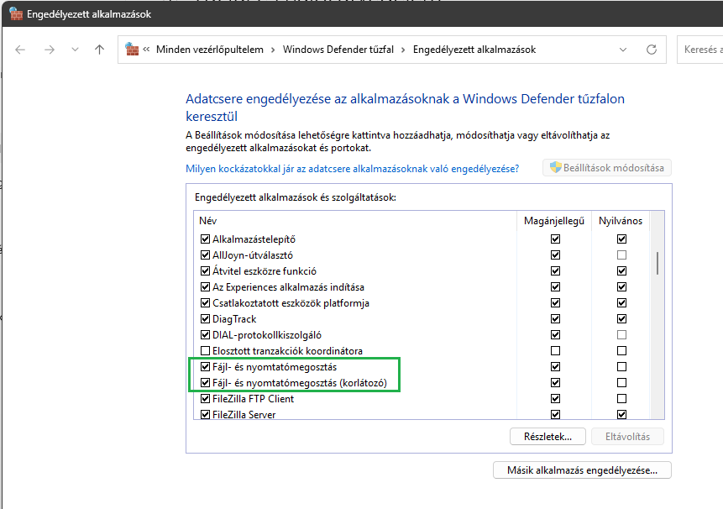This screenshot has height=509, width=723.
Task: Enable Nyilvános for Fájl- és nyomtatómegosztás (korlátozó)
Action: click(x=621, y=383)
